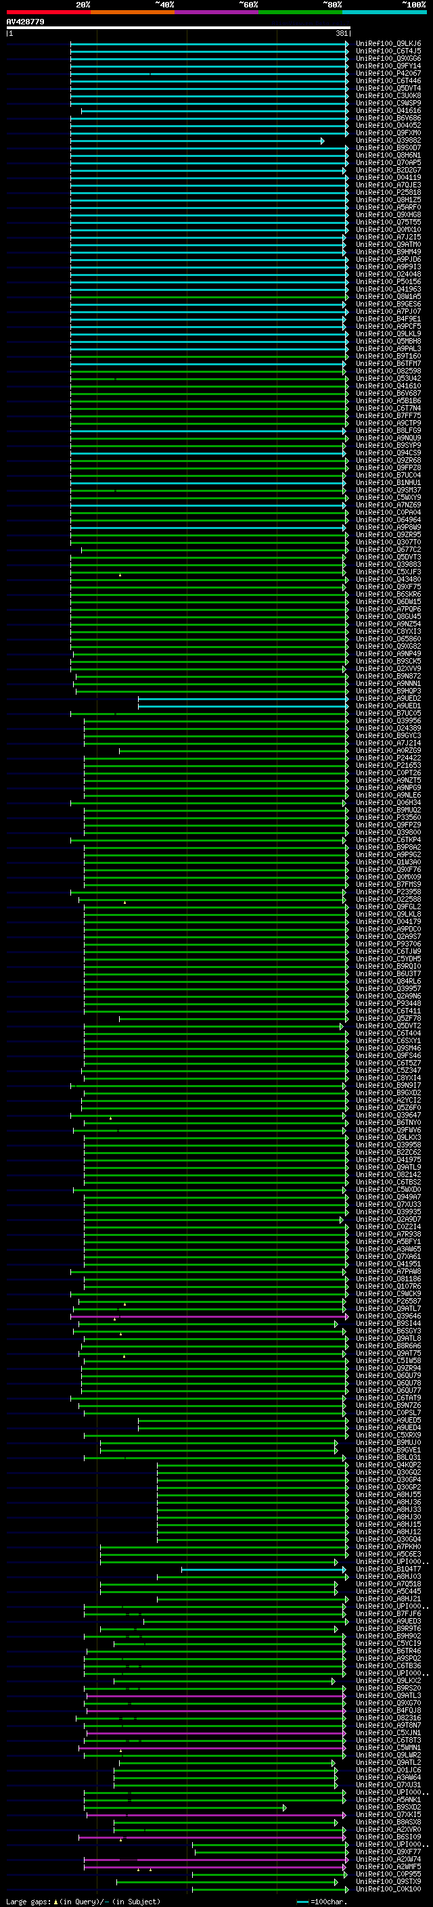Click hit label UniRef100_P93706
The image size is (433, 1907).
tap(388, 944)
